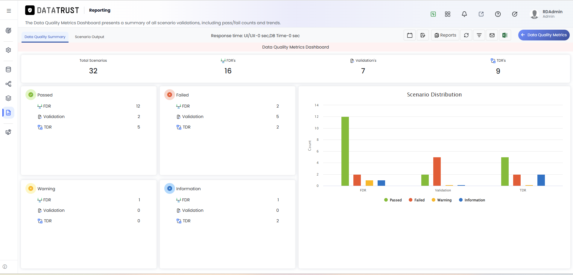573x275 pixels.
Task: Click the refresh icon in the toolbar
Action: coord(466,35)
